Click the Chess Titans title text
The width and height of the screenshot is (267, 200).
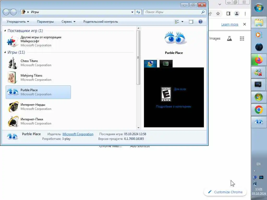[x=29, y=61]
